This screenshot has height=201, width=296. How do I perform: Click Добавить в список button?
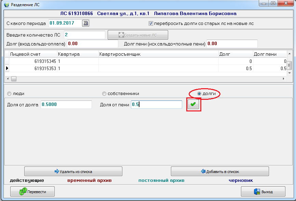[220, 172]
